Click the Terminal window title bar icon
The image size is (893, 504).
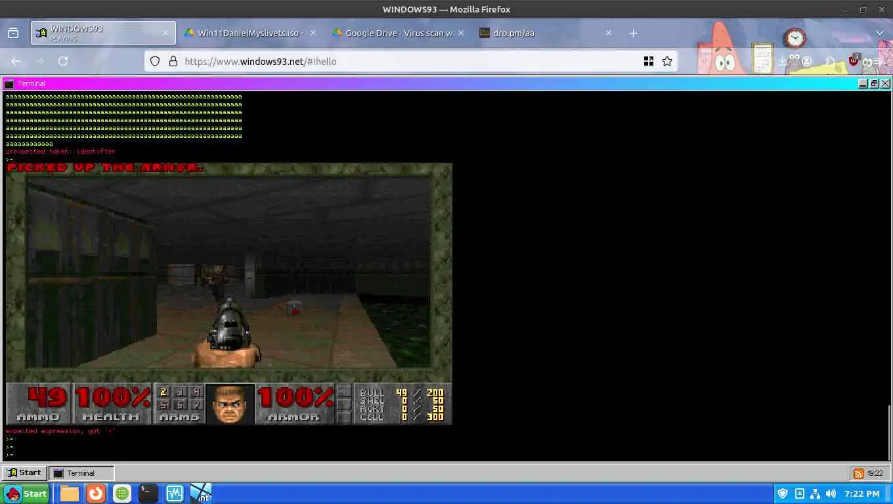point(9,83)
